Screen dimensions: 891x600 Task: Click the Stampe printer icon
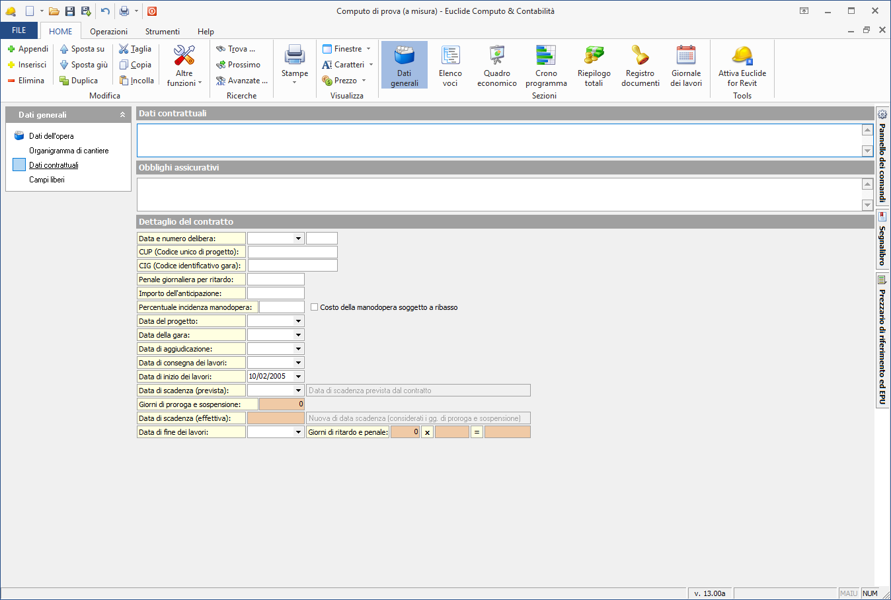[x=294, y=56]
